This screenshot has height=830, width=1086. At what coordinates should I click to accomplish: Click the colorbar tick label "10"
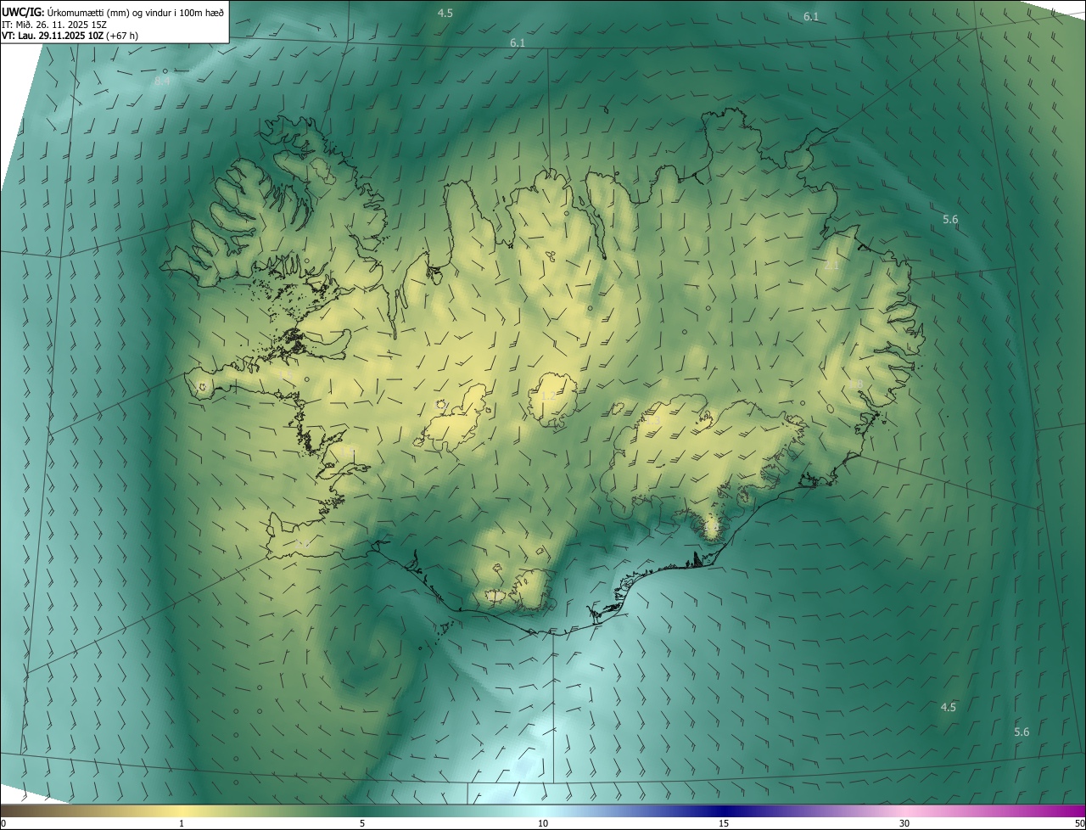543,823
